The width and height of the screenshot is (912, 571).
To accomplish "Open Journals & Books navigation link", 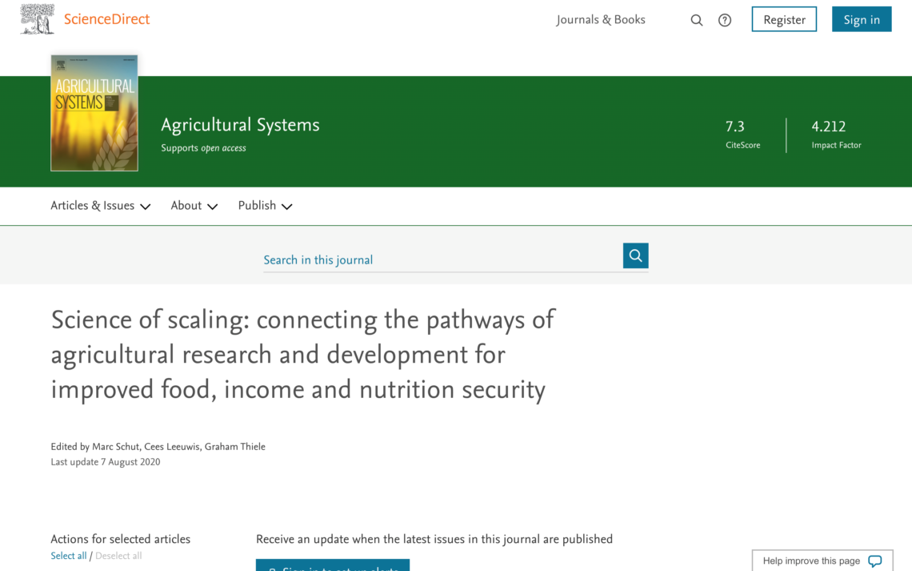I will [x=601, y=20].
